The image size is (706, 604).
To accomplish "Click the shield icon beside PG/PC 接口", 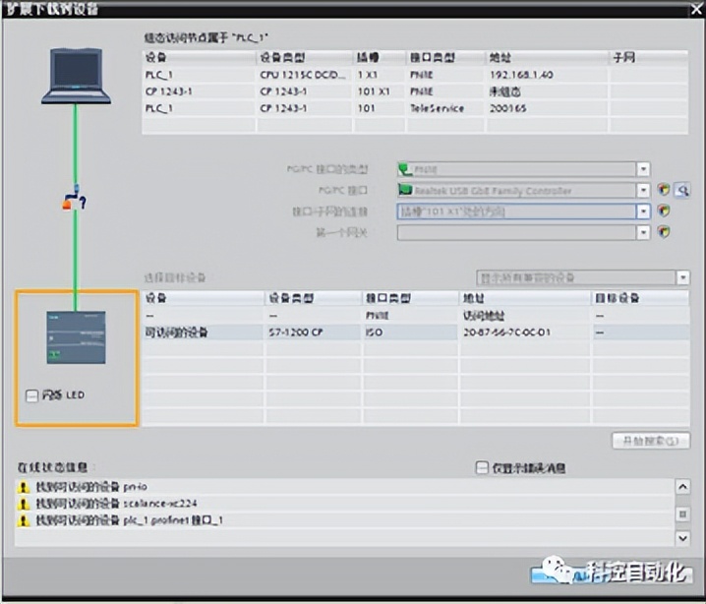I will tap(664, 190).
